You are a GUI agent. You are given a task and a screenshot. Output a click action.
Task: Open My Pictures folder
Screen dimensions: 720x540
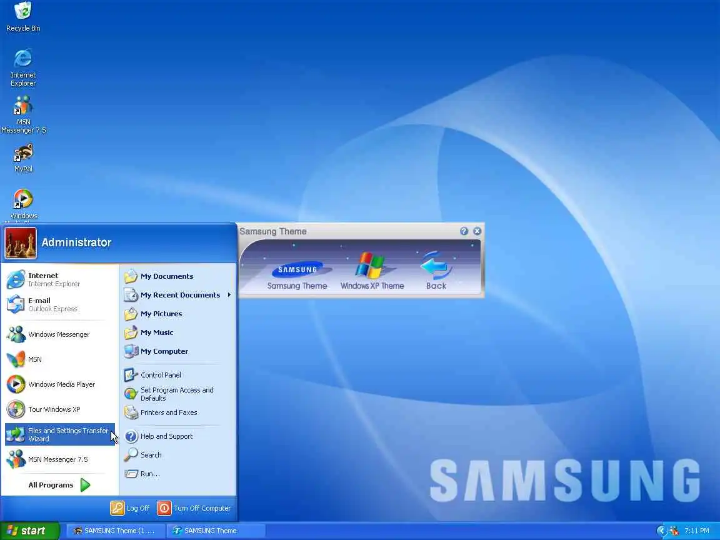coord(177,314)
